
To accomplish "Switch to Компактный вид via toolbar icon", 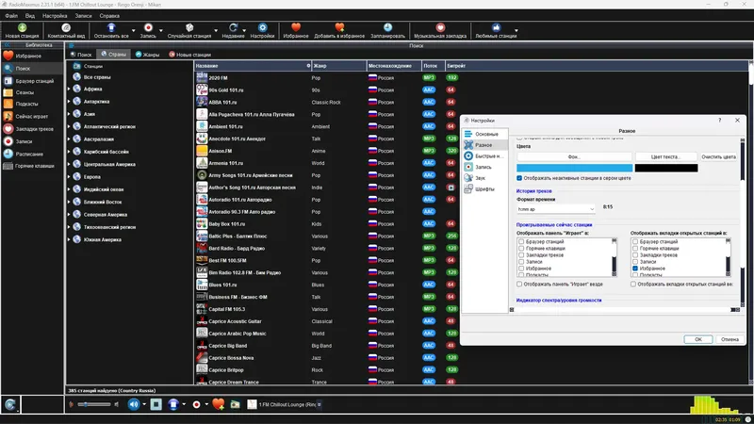I will pyautogui.click(x=66, y=28).
